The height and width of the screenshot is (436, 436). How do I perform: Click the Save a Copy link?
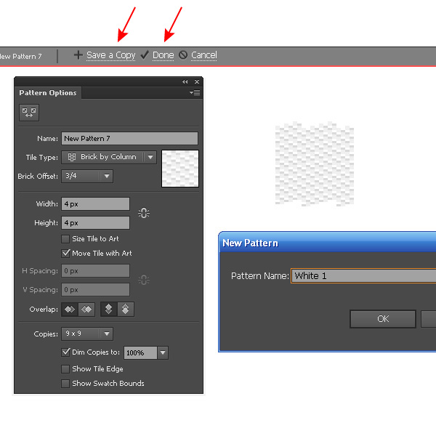[x=111, y=55]
